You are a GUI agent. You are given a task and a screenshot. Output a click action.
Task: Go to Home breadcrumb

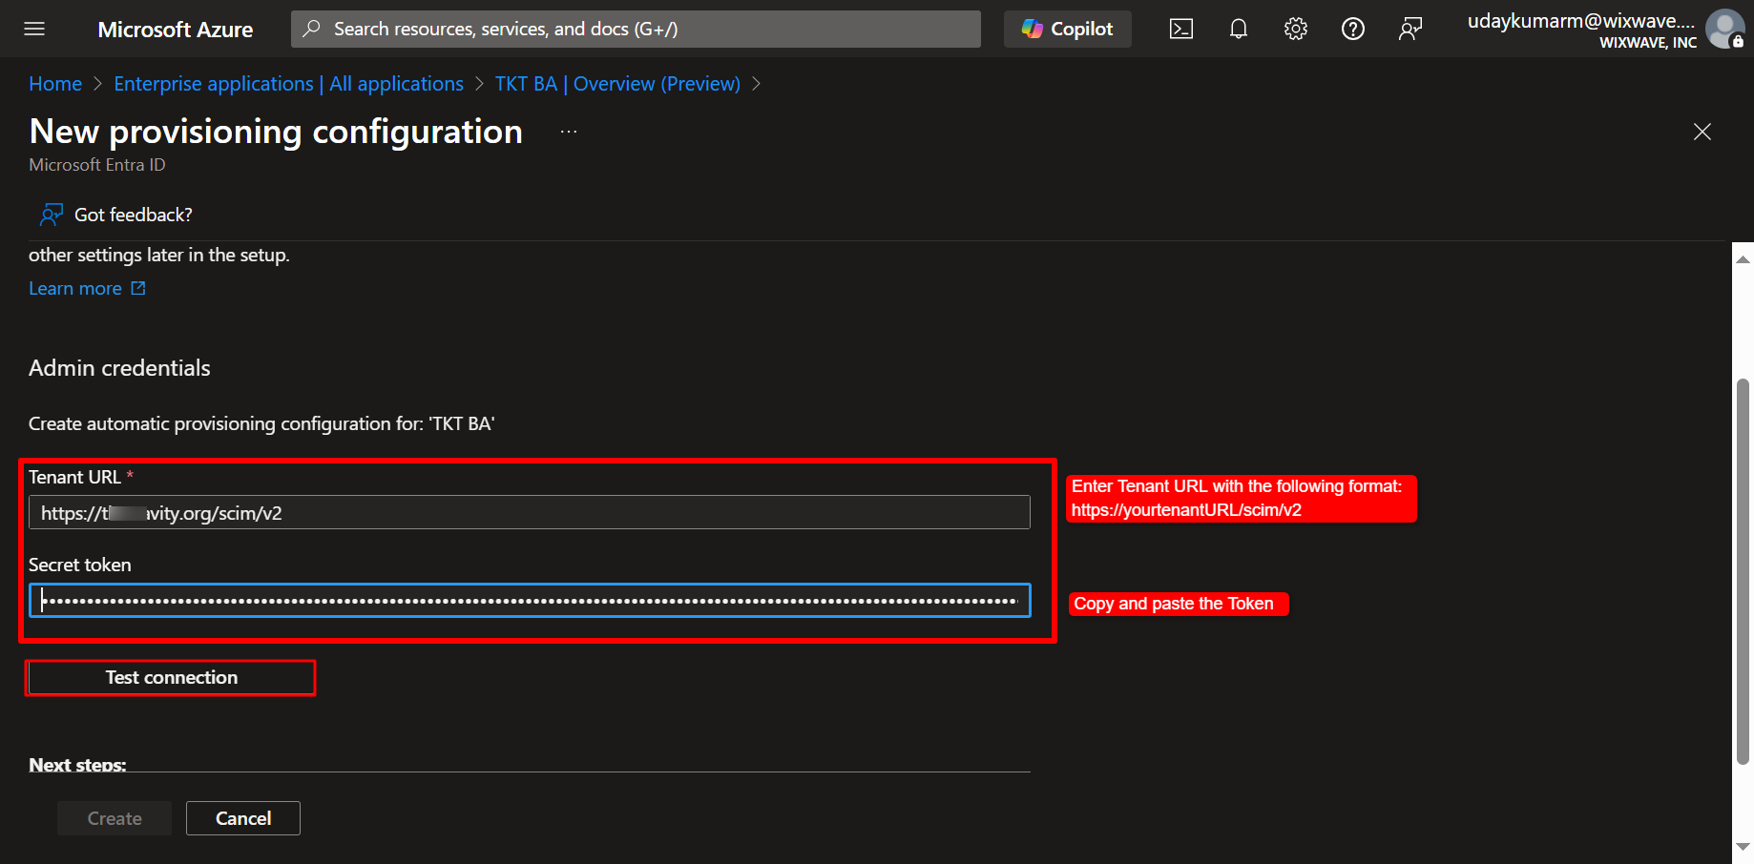tap(55, 84)
